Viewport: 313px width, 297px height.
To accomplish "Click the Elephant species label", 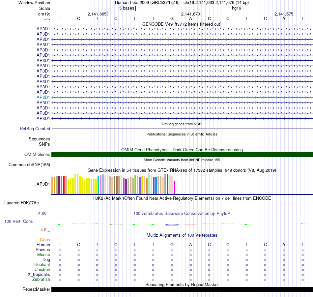I will pyautogui.click(x=42, y=264).
